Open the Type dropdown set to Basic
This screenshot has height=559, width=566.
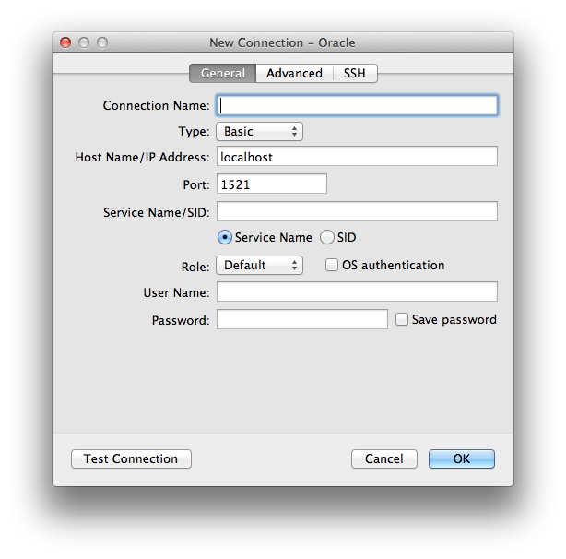(x=259, y=132)
